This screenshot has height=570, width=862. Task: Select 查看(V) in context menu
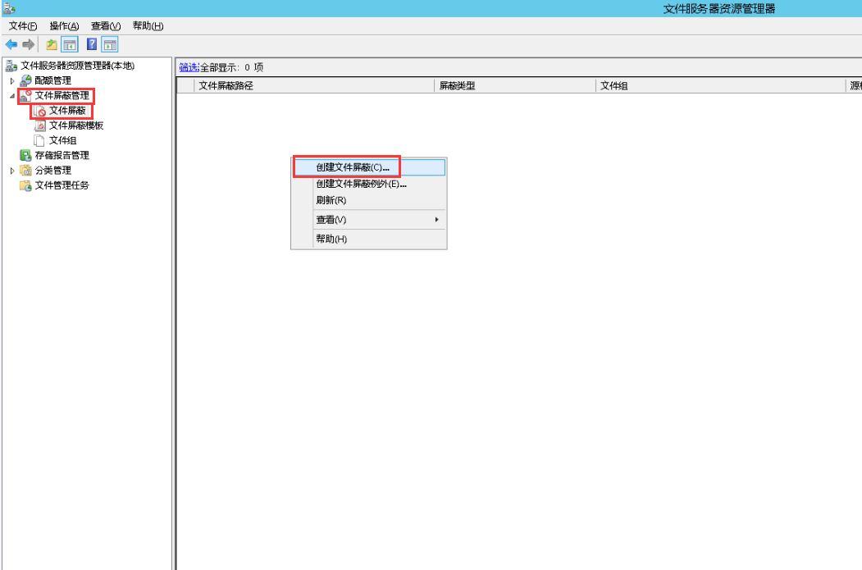[369, 219]
